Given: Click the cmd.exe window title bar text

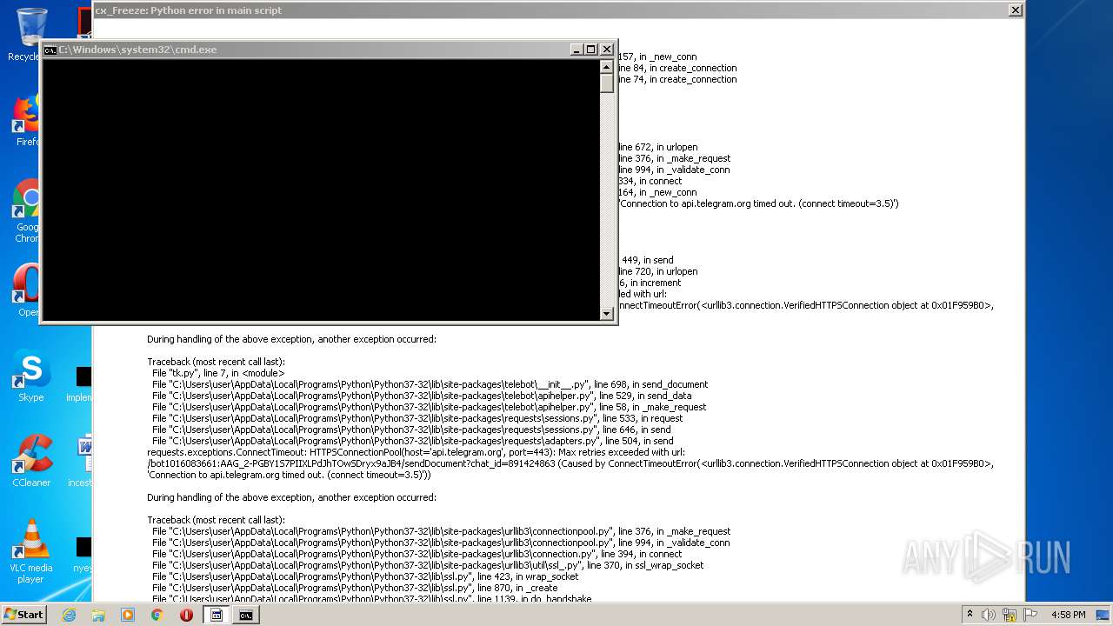Looking at the screenshot, I should pos(137,50).
